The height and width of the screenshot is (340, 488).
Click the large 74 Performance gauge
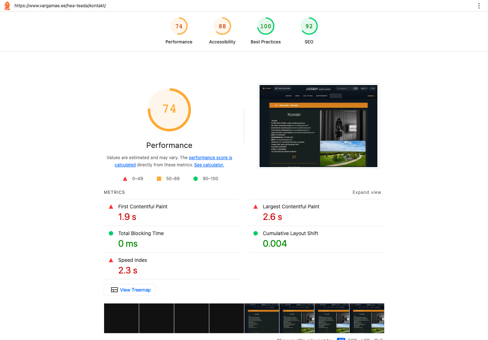pyautogui.click(x=169, y=110)
